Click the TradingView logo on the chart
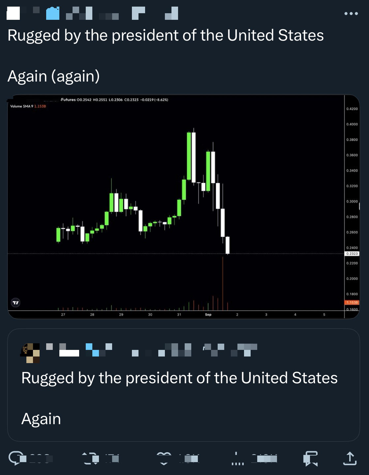The width and height of the screenshot is (369, 475). (x=15, y=302)
